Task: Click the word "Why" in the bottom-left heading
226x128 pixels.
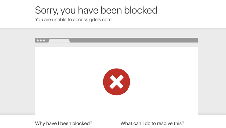Action: (40, 123)
